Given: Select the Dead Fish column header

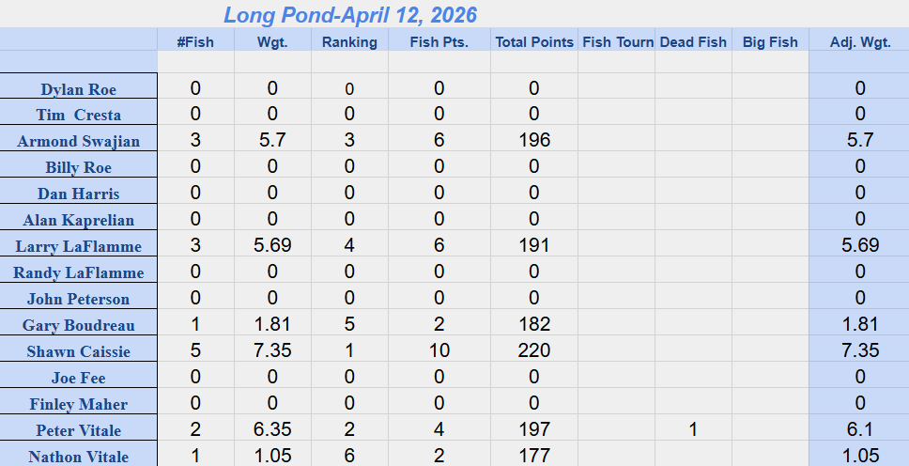Looking at the screenshot, I should point(693,41).
